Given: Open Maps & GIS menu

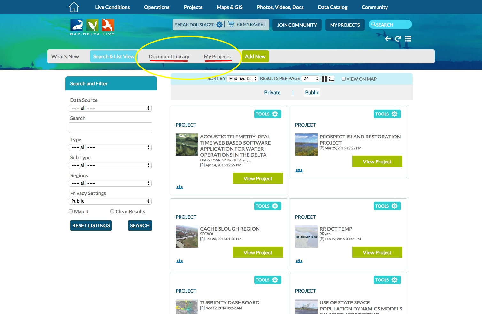Looking at the screenshot, I should point(229,7).
